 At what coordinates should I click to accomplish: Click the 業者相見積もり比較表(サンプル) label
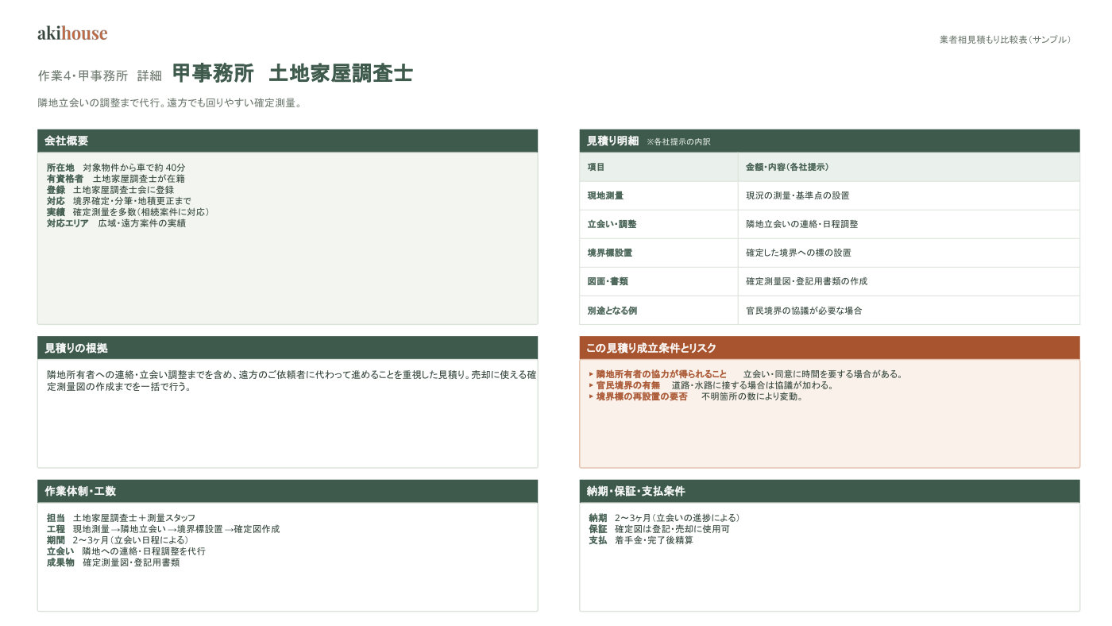tap(1006, 40)
